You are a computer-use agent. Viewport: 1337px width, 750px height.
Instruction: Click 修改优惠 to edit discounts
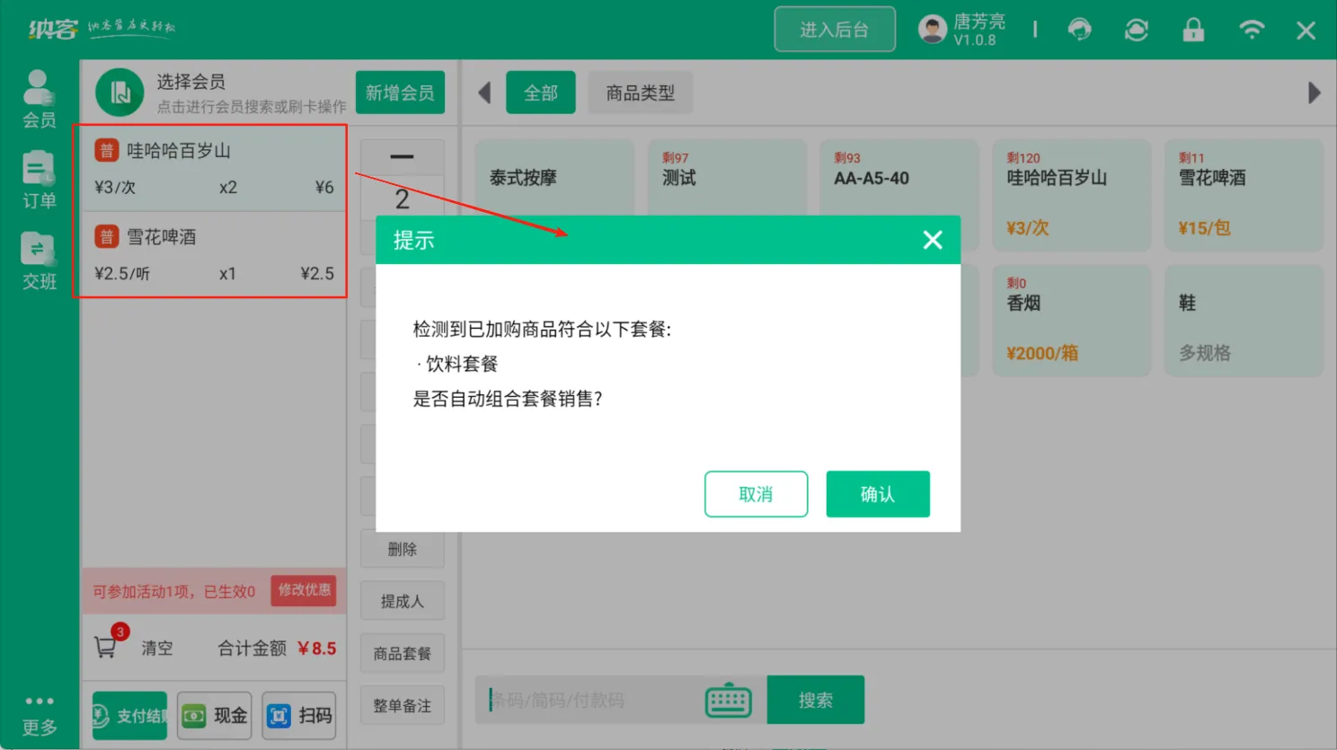click(304, 591)
